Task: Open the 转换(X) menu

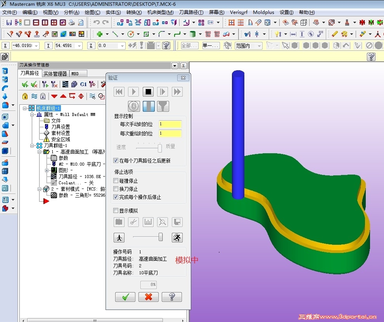Action: click(x=134, y=12)
